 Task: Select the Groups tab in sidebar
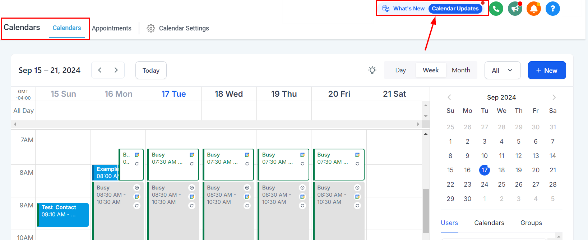coord(531,223)
